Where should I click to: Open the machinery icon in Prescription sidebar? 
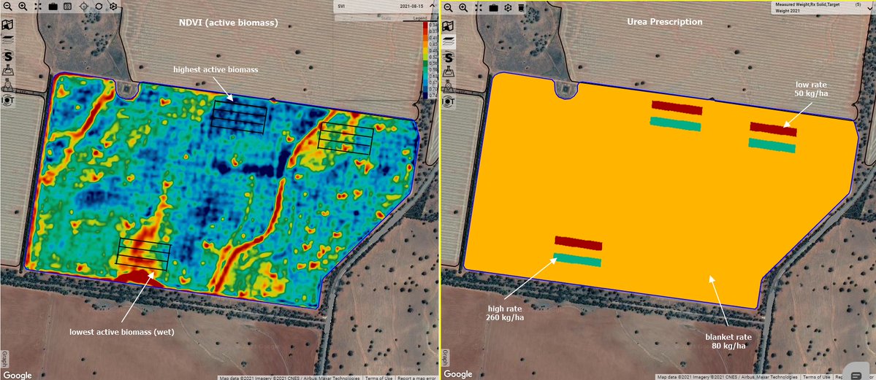coord(449,85)
